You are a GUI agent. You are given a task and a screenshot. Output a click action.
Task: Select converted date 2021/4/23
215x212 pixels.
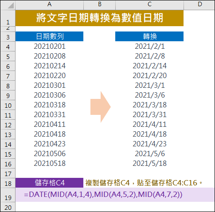click(x=149, y=144)
